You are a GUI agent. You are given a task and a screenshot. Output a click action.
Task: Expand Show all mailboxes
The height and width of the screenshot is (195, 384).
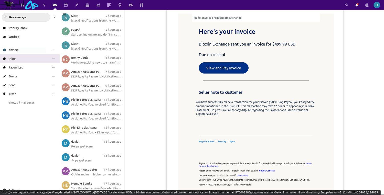tap(22, 103)
